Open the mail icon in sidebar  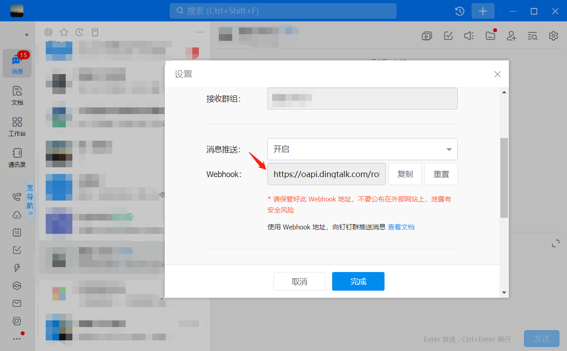17,304
